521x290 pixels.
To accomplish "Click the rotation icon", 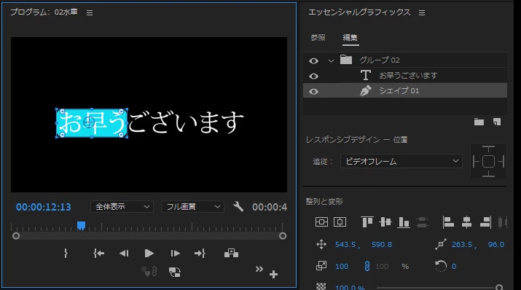I will point(441,266).
